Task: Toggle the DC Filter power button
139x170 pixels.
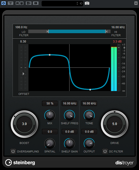Action: coord(105,151)
